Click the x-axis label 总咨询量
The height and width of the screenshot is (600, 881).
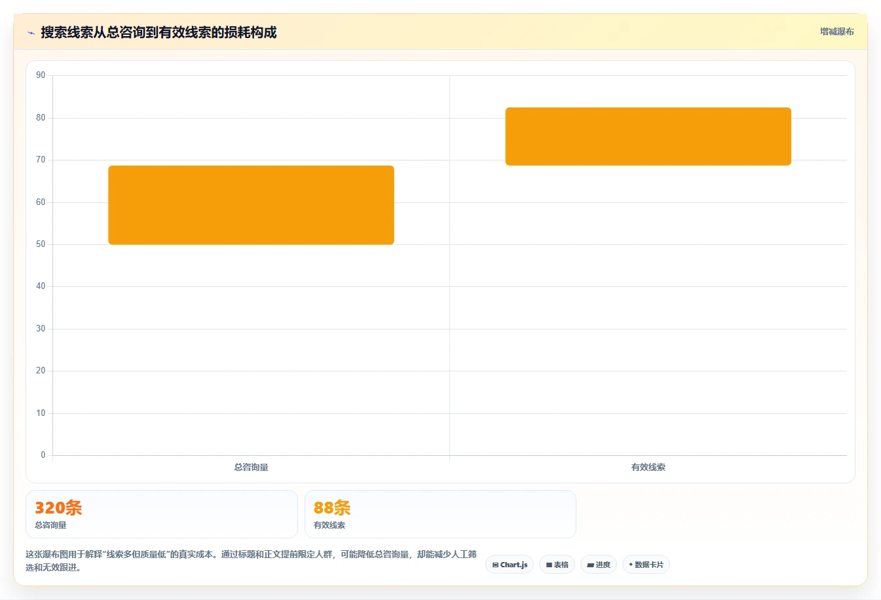pyautogui.click(x=251, y=467)
